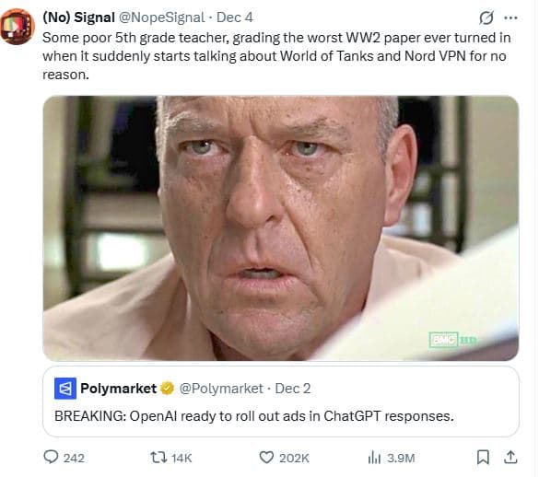Open the reply comment icon

click(x=51, y=457)
